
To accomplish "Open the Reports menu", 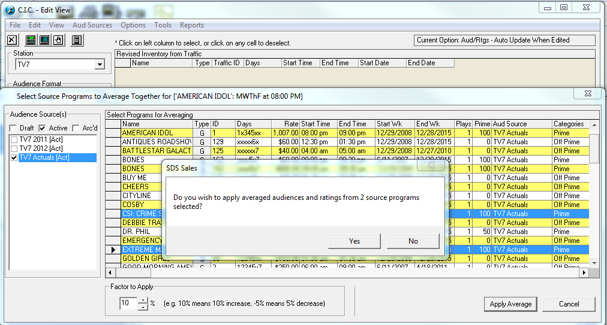I will [191, 25].
